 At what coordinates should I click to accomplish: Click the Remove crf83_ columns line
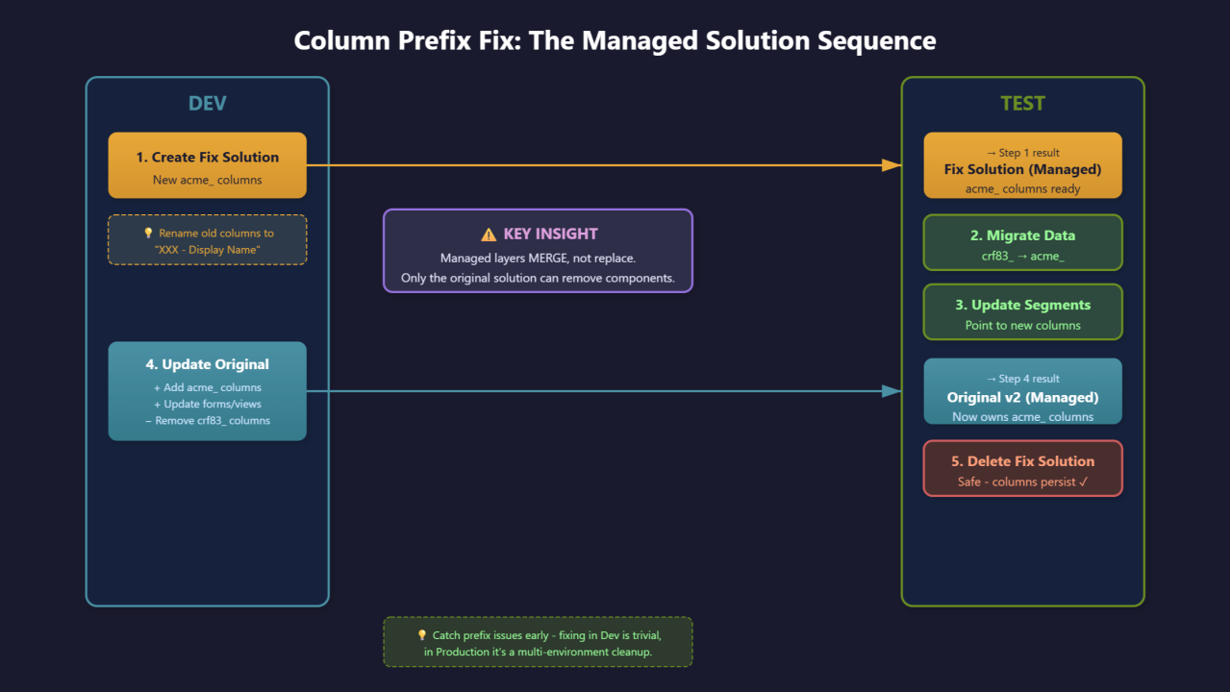point(207,421)
